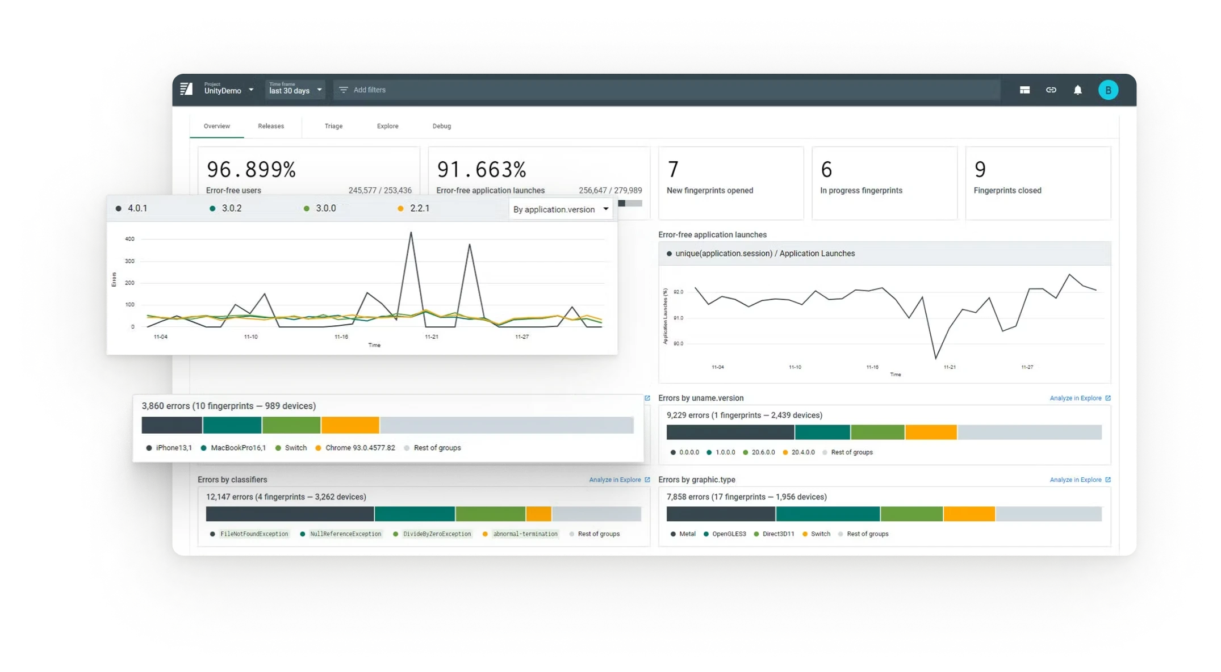Open the notifications bell
1221x672 pixels.
(1077, 90)
